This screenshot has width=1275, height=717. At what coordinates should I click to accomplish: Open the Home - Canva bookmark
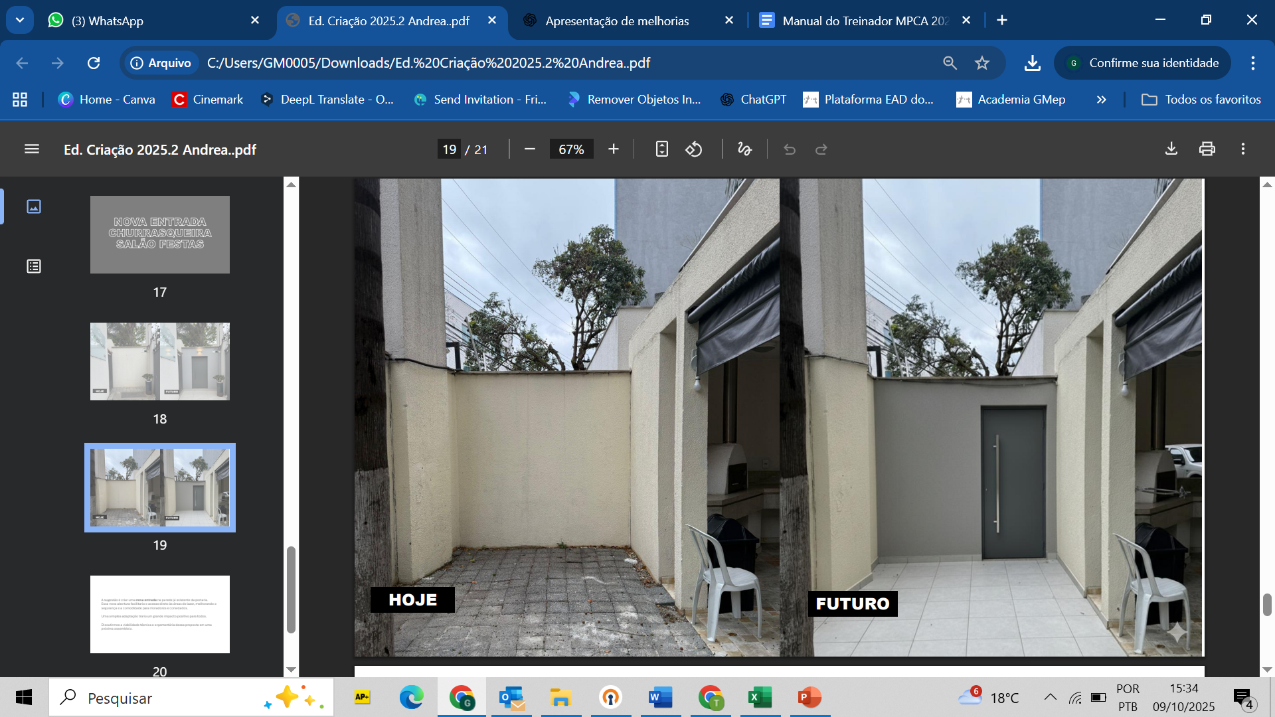pos(106,100)
